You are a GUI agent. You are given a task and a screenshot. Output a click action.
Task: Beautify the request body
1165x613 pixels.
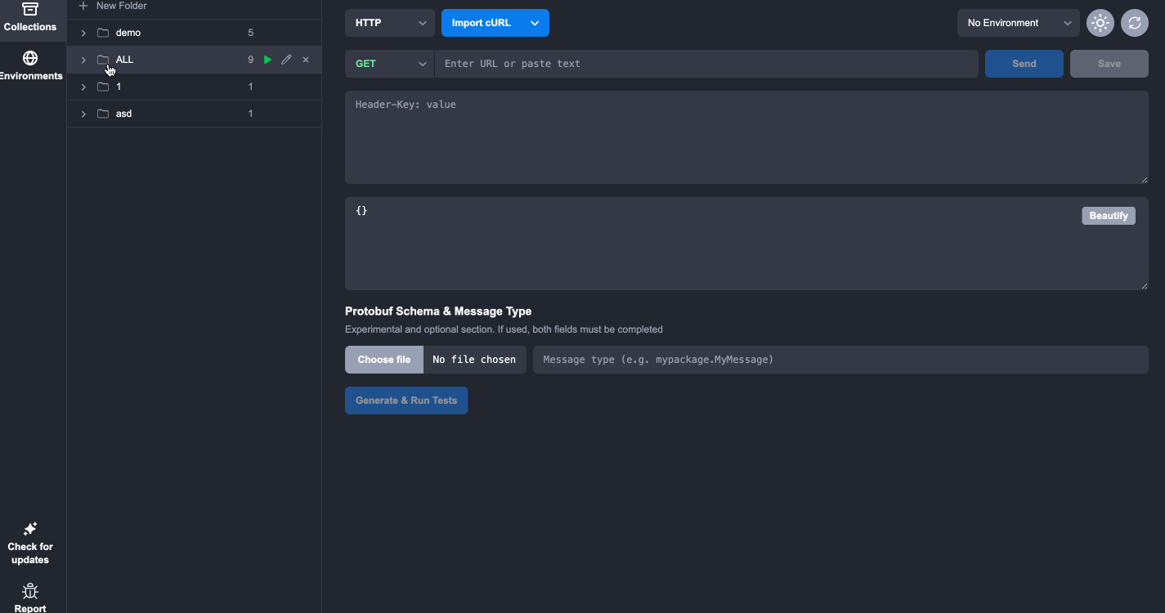[1108, 215]
